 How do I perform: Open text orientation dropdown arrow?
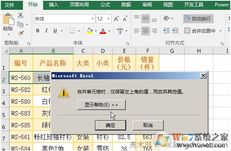[x=172, y=19]
